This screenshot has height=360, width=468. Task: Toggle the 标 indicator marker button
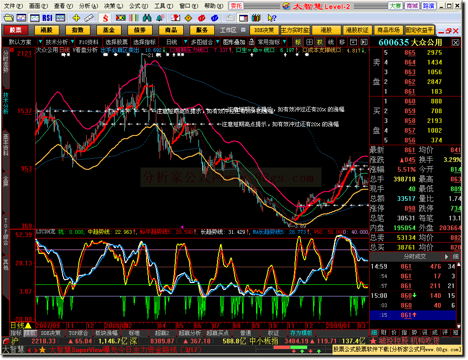tap(298, 42)
